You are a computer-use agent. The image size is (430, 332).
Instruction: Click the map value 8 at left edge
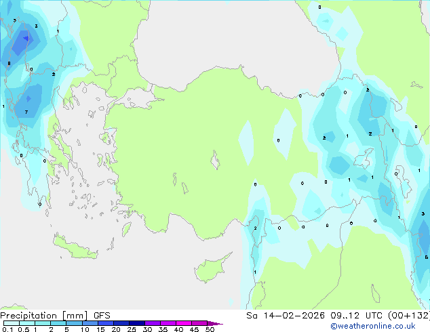(9, 63)
